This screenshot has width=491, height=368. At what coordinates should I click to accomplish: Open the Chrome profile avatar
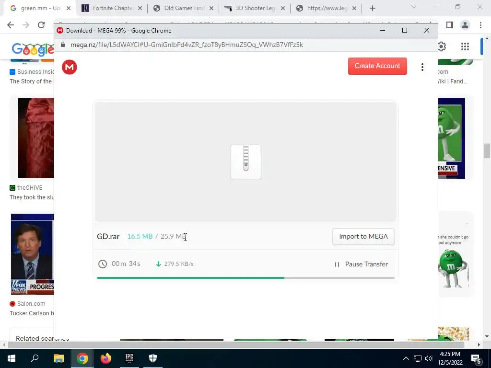[x=465, y=25]
